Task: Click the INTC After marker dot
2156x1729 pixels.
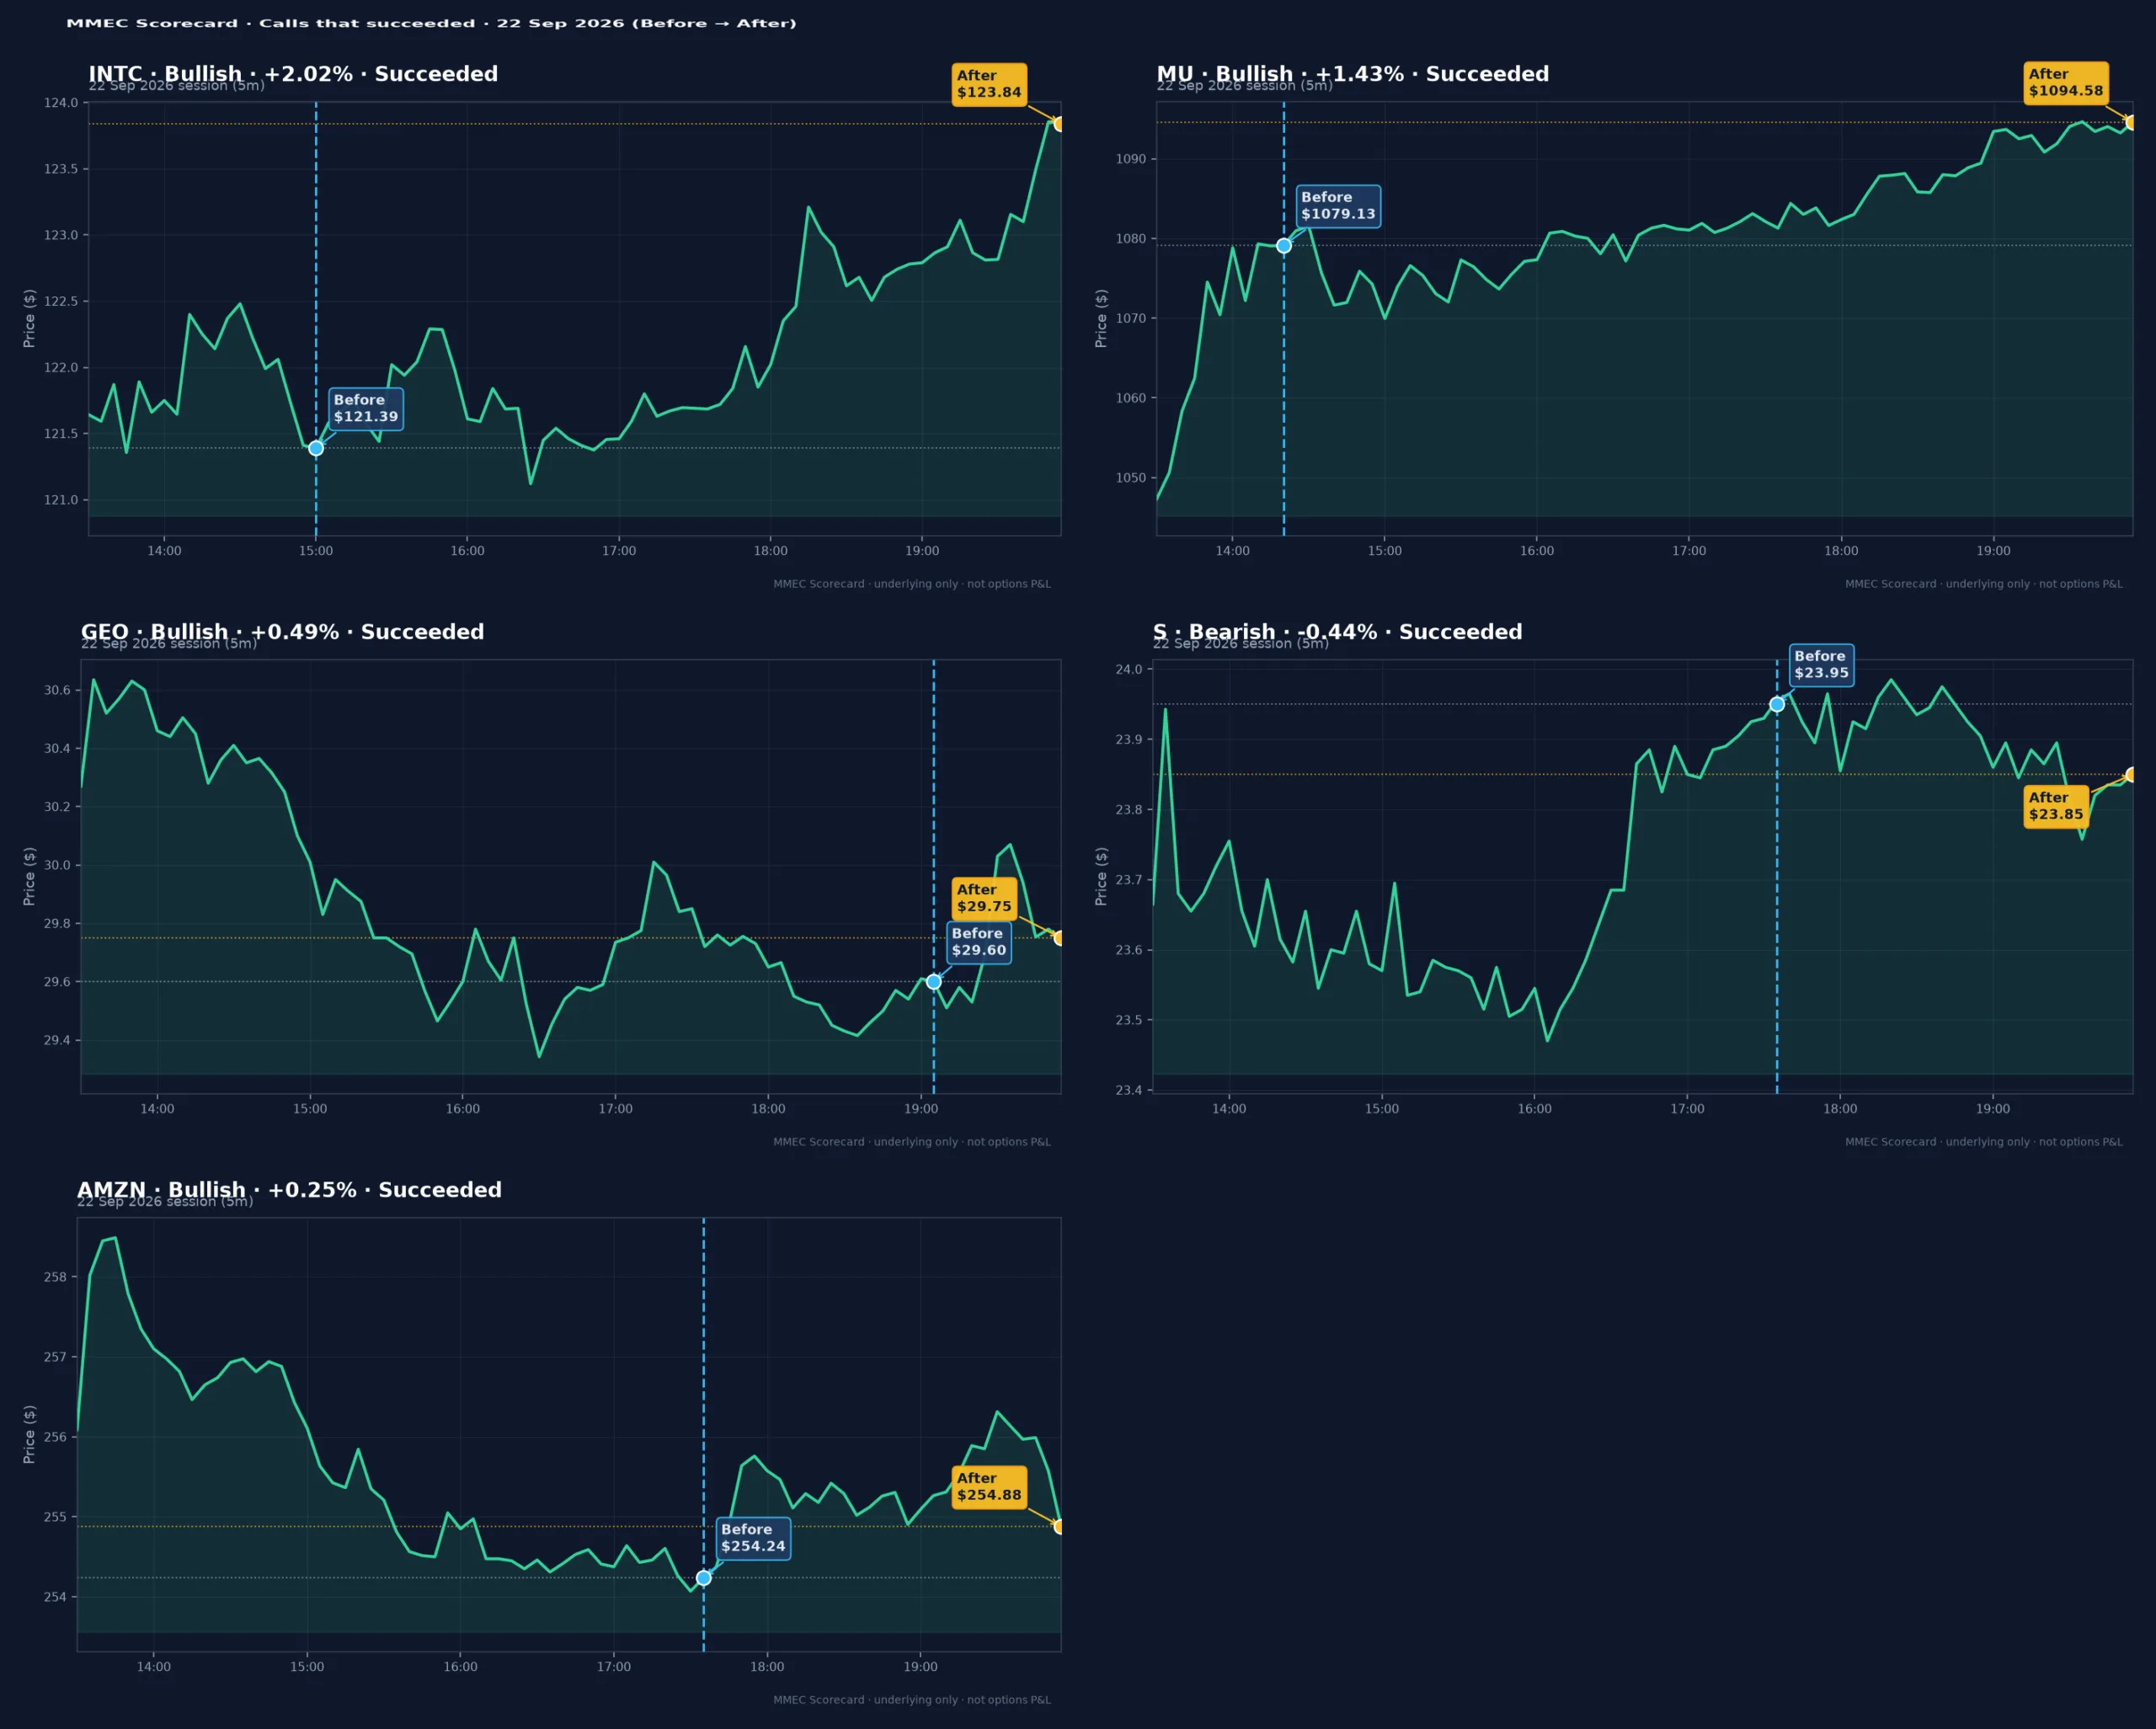Action: click(x=1060, y=124)
